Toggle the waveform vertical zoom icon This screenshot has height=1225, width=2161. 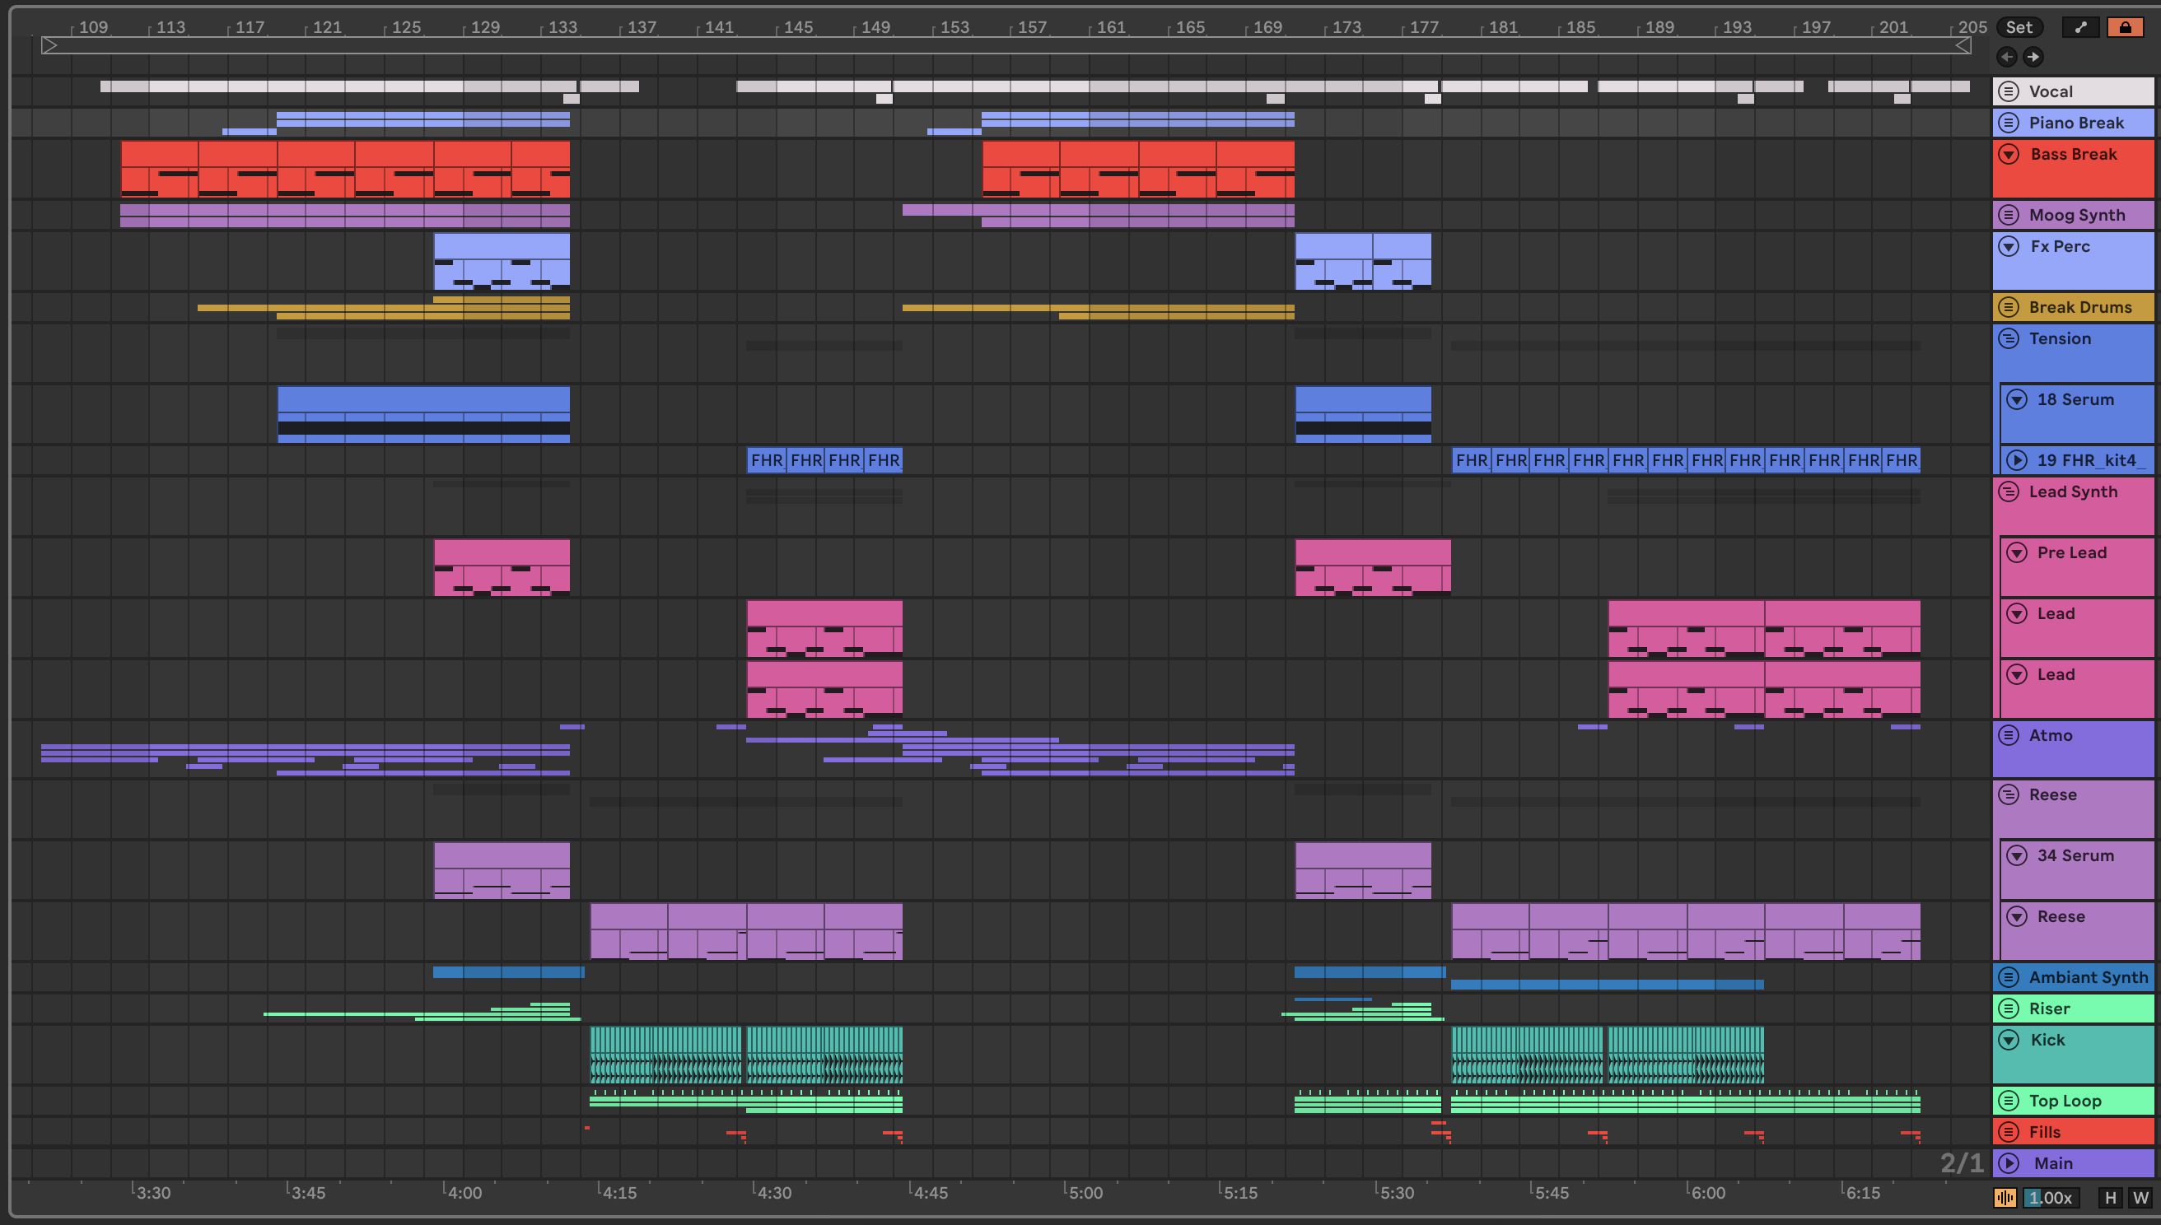tap(2005, 1197)
